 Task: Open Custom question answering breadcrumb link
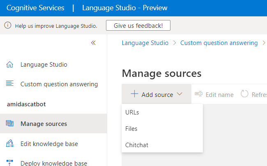tap(219, 43)
